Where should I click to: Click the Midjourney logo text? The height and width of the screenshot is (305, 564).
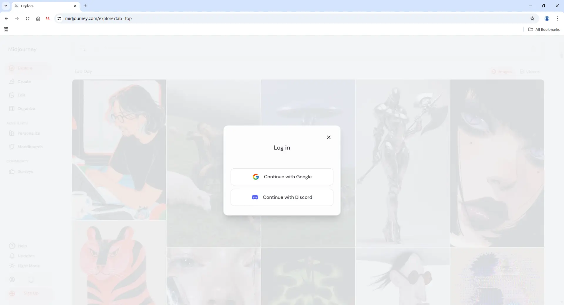tap(22, 49)
